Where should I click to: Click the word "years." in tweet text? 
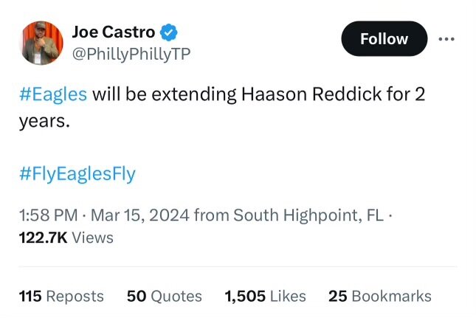45,120
